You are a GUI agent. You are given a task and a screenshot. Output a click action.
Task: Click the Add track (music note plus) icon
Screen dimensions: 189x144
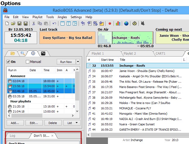(83, 23)
